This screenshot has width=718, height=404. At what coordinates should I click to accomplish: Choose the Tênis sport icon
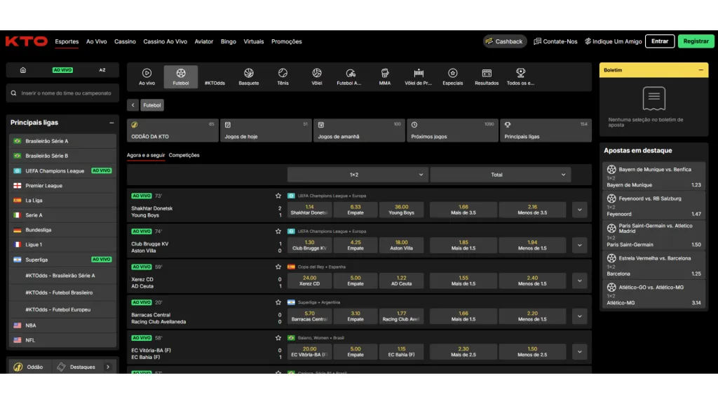coord(283,76)
